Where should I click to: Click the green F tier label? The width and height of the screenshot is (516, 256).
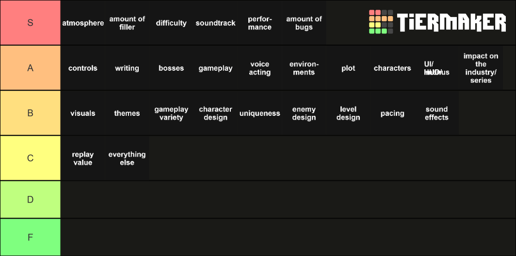(x=30, y=237)
